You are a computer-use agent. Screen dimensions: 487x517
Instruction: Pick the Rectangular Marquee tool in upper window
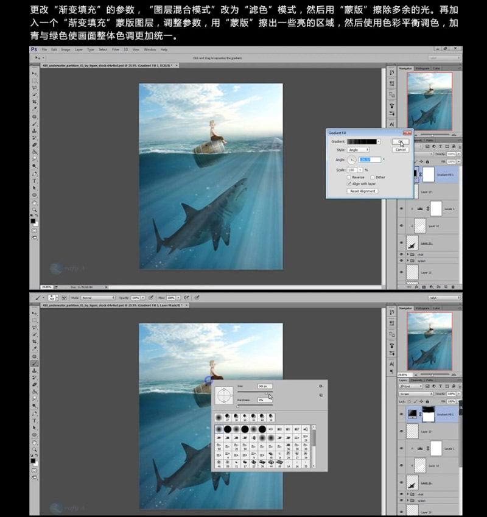click(x=35, y=81)
